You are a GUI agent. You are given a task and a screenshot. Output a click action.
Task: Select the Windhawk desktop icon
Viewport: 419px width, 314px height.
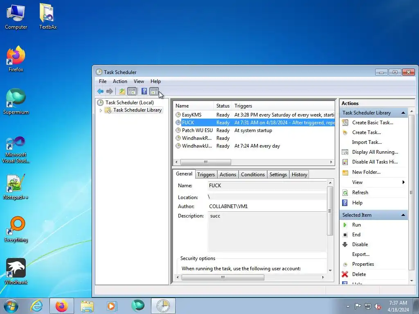click(16, 271)
